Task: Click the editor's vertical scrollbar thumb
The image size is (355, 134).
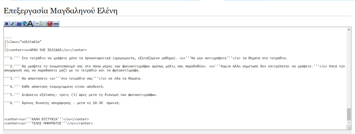Action: [349, 114]
